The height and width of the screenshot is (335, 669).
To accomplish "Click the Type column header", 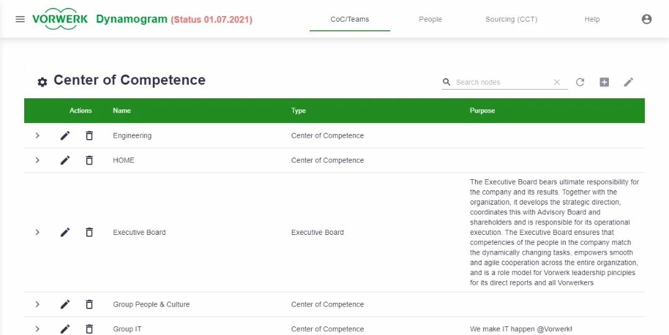I will point(299,111).
